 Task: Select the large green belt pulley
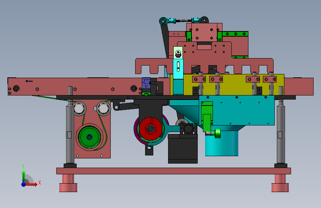point(90,137)
